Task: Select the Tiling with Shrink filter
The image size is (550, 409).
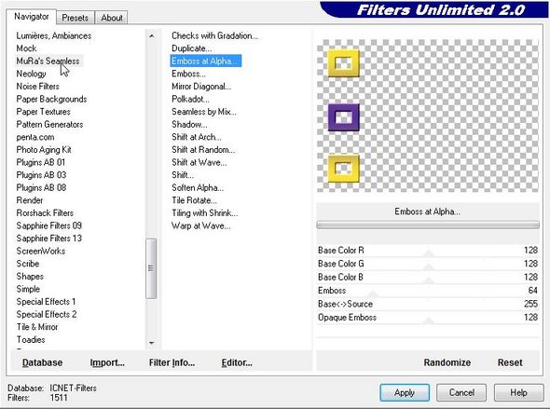Action: tap(205, 213)
